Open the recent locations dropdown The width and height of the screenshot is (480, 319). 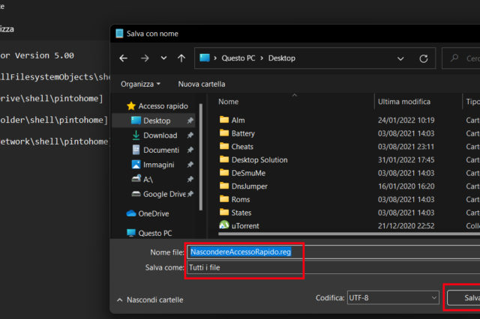[x=163, y=58]
